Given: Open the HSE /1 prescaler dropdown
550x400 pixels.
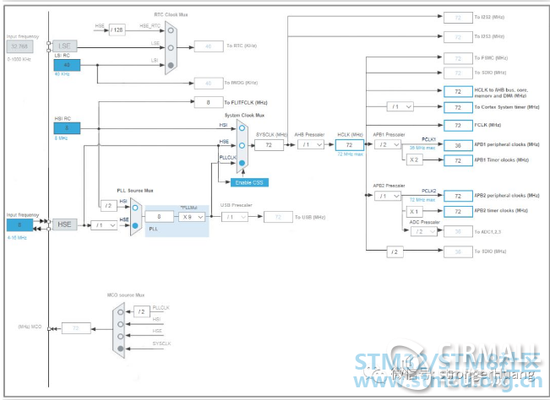Looking at the screenshot, I should (x=104, y=225).
